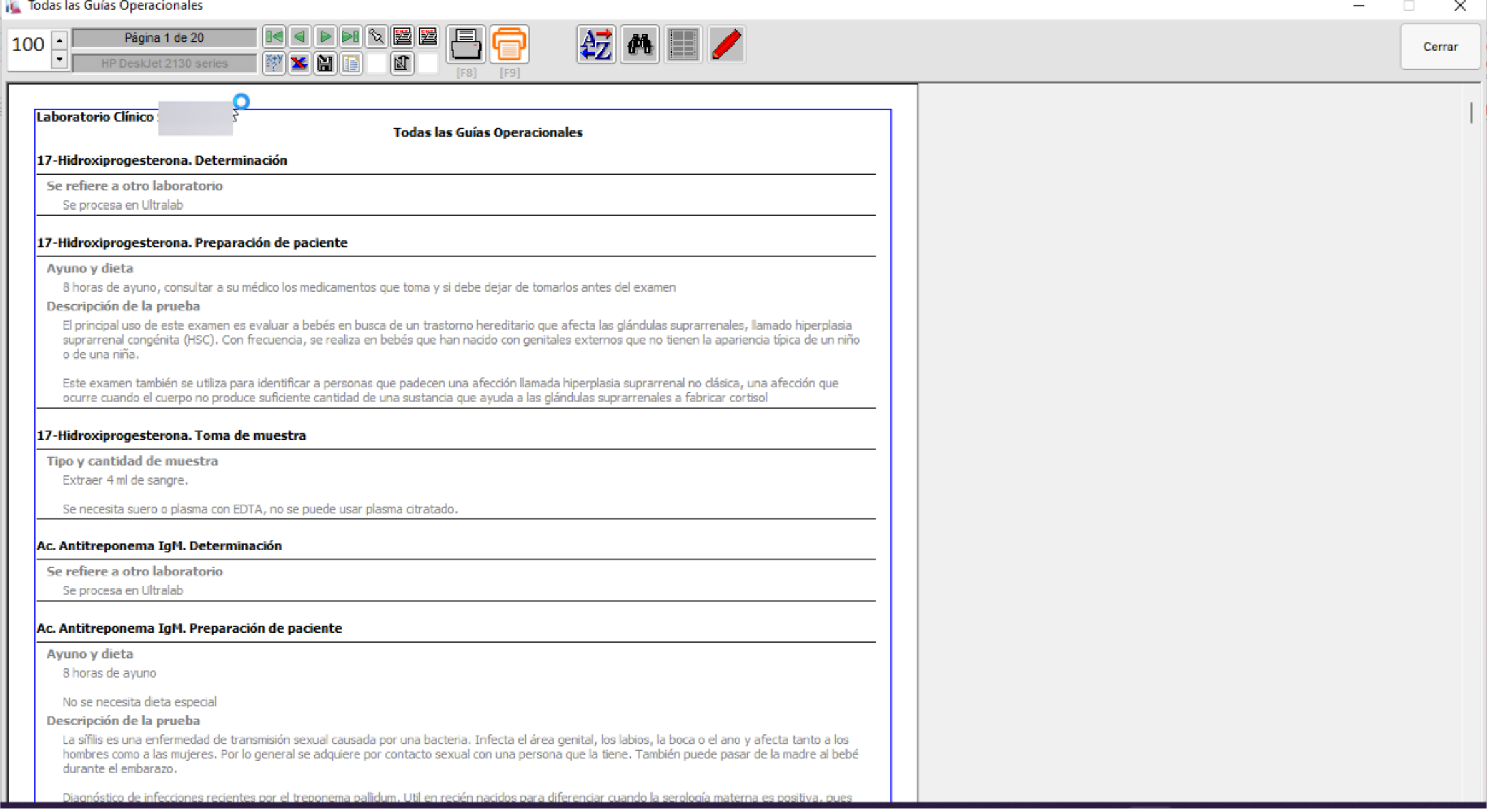Decrease zoom value with down stepper
Screen dimensions: 1487x809
pos(59,59)
